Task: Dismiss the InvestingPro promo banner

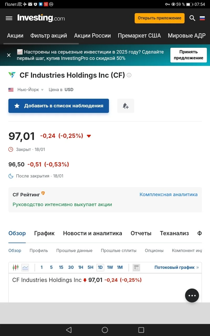Action: [9, 55]
